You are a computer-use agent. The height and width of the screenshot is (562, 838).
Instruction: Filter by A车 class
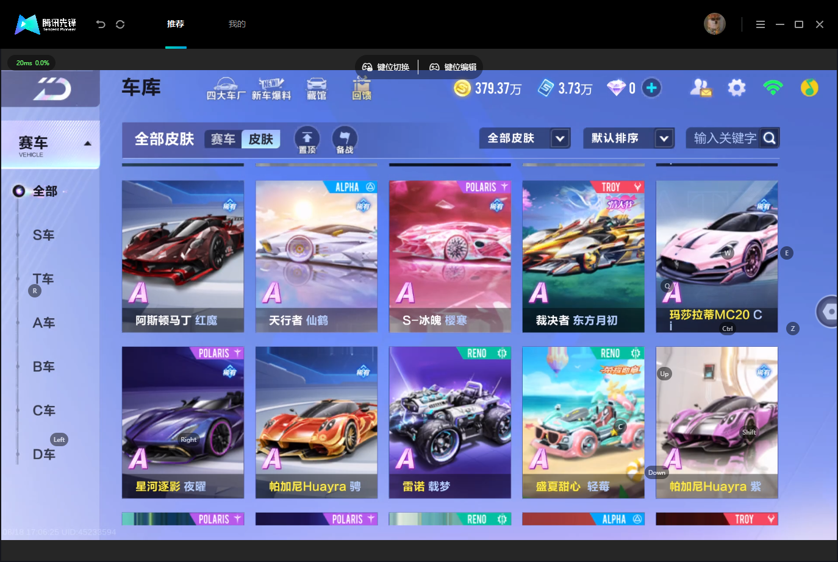pos(44,323)
